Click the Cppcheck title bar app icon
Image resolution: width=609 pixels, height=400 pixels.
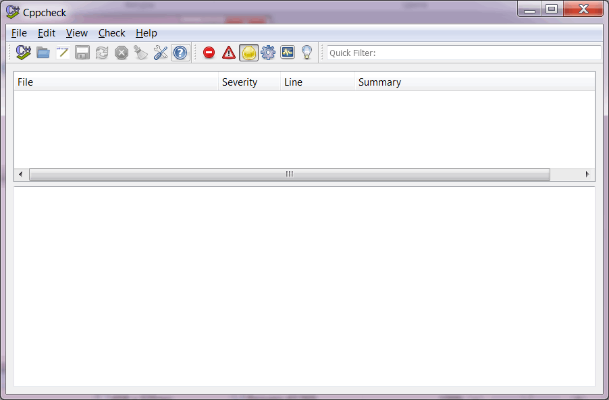pos(13,12)
